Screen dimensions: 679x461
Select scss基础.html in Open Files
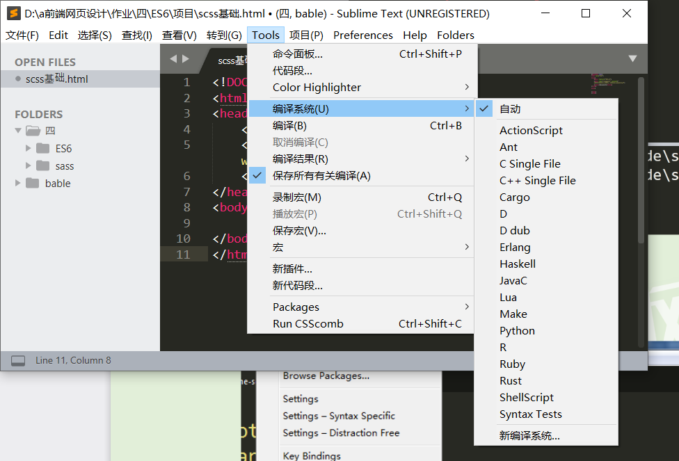(x=81, y=79)
